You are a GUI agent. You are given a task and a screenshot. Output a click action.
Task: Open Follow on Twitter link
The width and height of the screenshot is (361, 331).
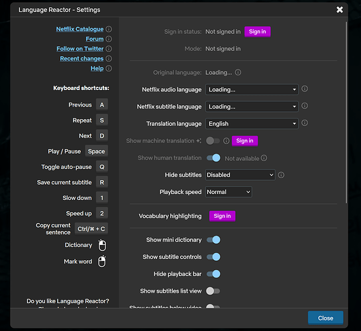point(80,49)
